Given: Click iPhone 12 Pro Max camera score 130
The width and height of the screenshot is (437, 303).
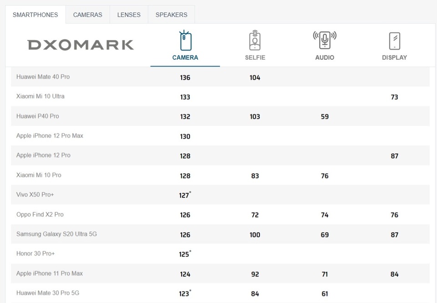Looking at the screenshot, I should pyautogui.click(x=185, y=136).
